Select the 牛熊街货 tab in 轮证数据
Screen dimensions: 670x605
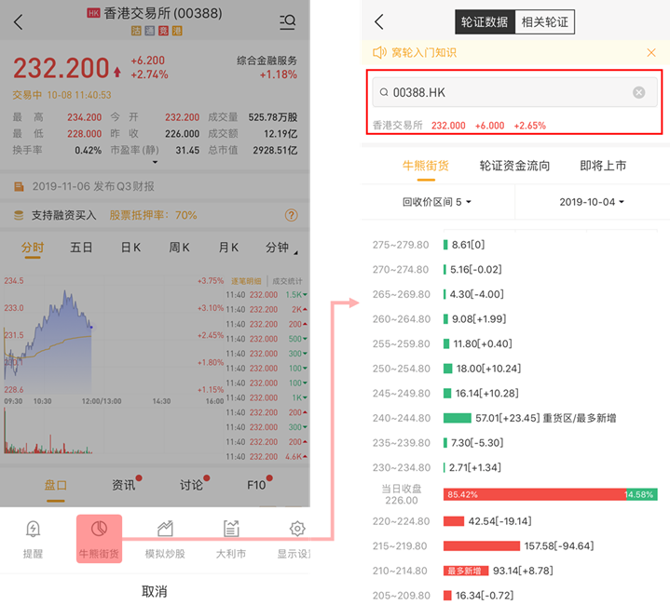click(x=426, y=166)
